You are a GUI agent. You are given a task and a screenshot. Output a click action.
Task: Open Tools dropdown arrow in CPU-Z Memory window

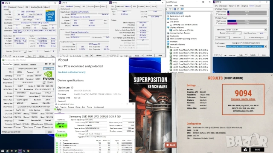point(142,56)
